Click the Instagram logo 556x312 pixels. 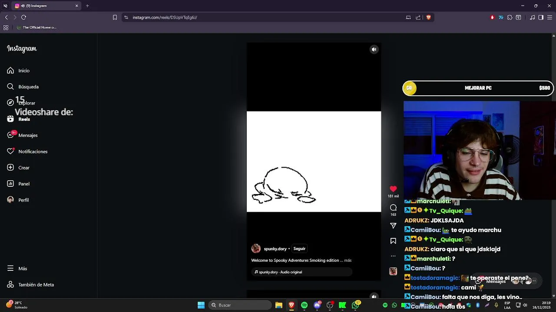click(22, 49)
